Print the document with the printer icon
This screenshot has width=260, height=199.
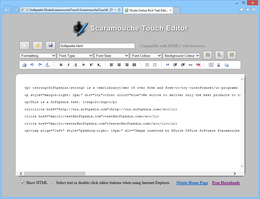pyautogui.click(x=24, y=65)
